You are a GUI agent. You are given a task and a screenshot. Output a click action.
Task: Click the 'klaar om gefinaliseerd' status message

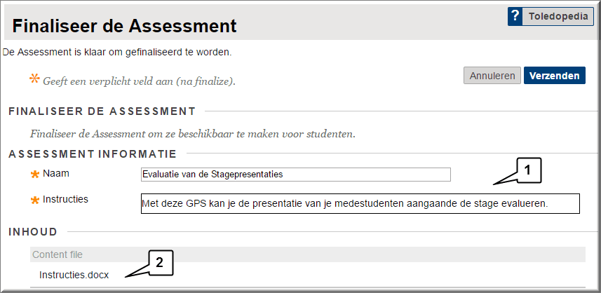click(x=117, y=52)
